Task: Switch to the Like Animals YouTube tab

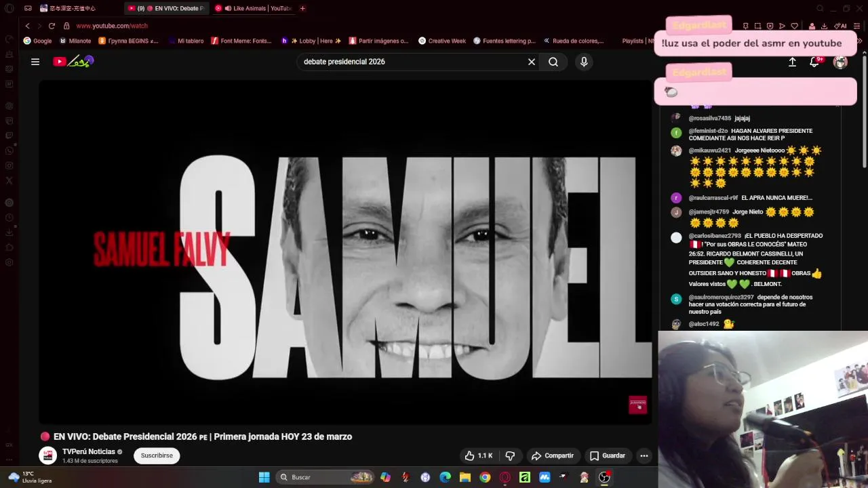Action: [x=254, y=8]
